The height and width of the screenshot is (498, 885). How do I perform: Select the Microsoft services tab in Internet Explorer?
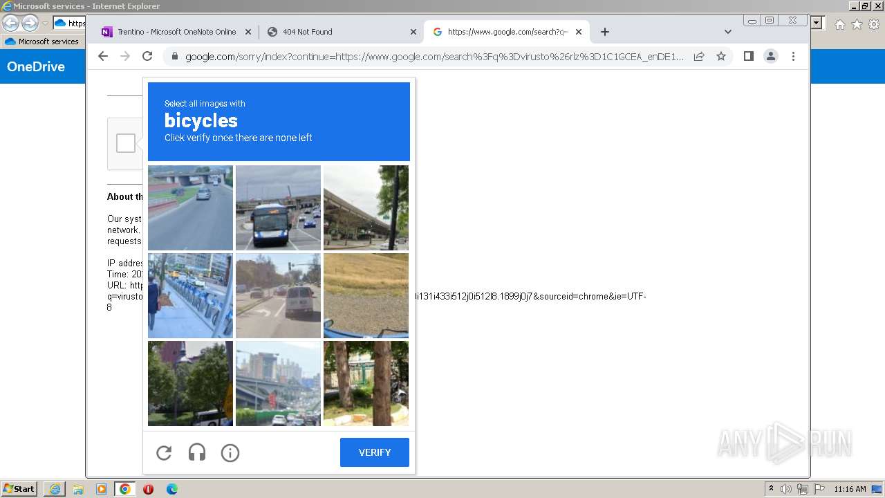[43, 41]
